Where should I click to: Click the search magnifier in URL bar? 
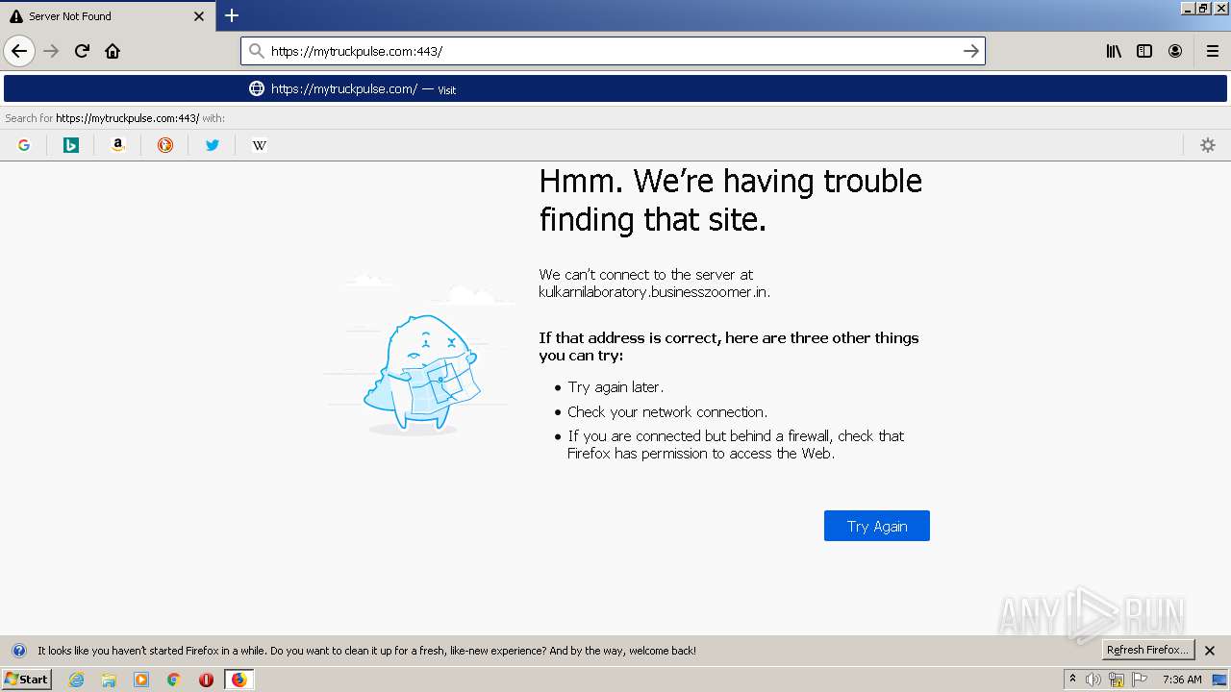click(256, 51)
